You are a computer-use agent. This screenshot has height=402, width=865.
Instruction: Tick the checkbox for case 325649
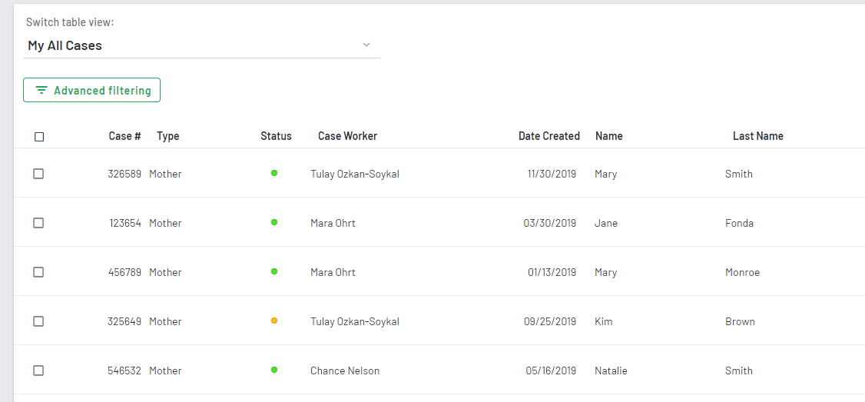pyautogui.click(x=38, y=321)
